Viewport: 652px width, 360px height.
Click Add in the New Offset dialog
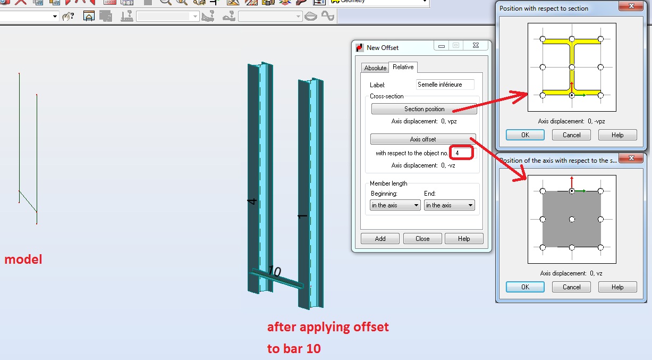pyautogui.click(x=380, y=238)
